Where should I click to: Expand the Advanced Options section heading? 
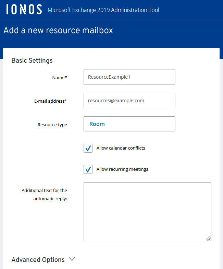tap(38, 259)
